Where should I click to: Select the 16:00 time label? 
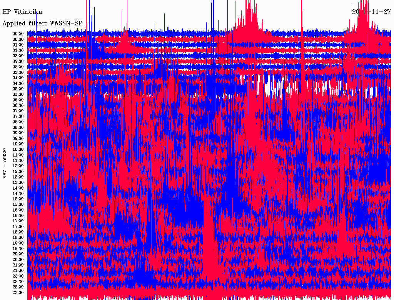click(18, 210)
